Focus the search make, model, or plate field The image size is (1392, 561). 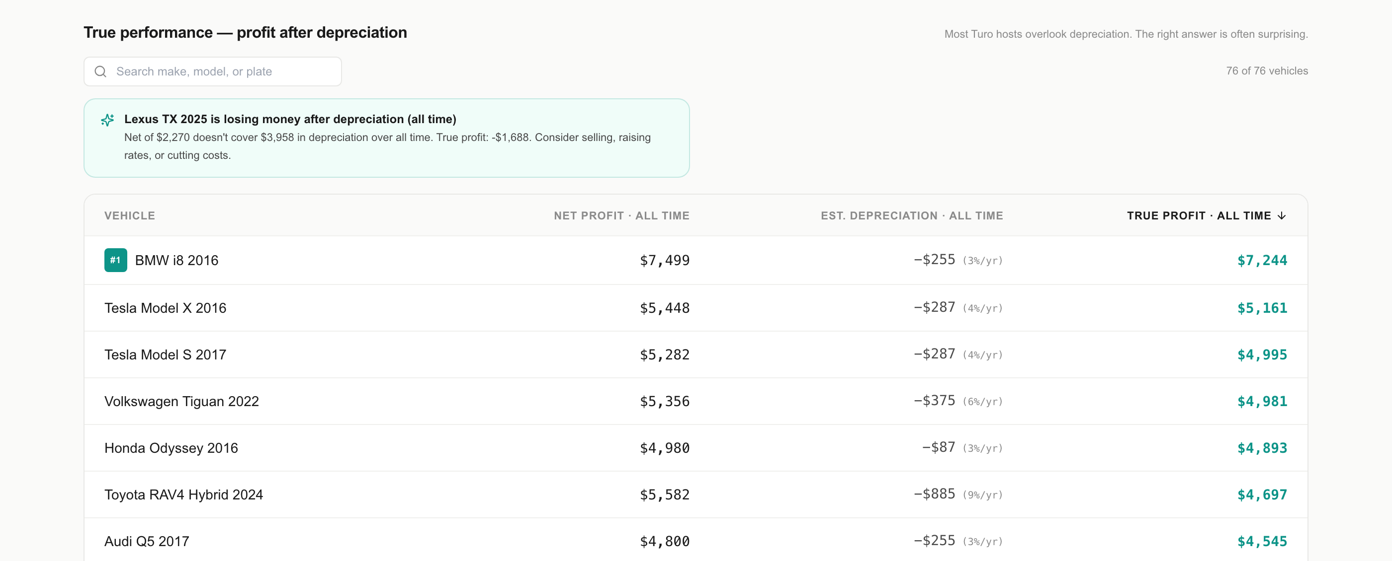click(212, 72)
